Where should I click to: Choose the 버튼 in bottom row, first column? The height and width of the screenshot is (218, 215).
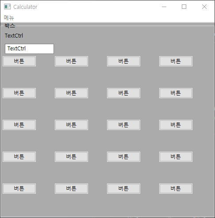click(19, 188)
